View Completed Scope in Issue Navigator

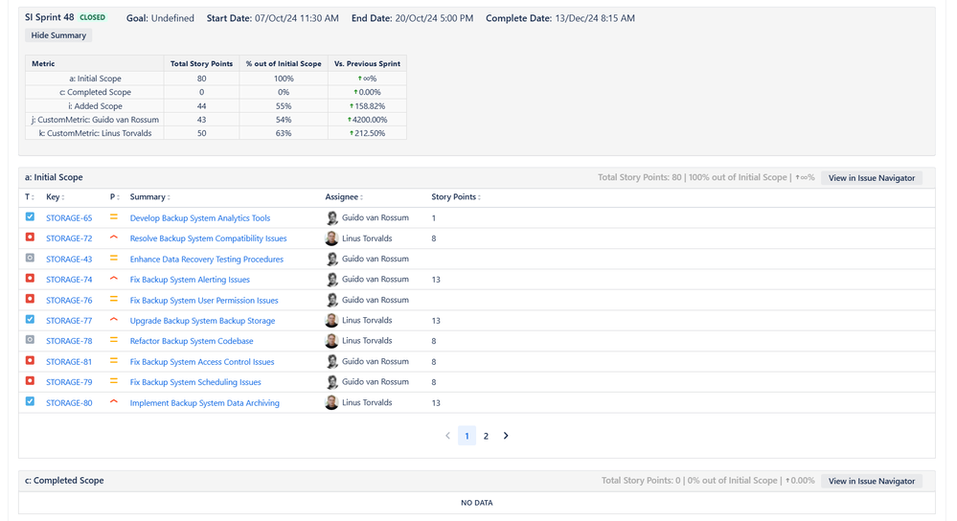pos(872,481)
